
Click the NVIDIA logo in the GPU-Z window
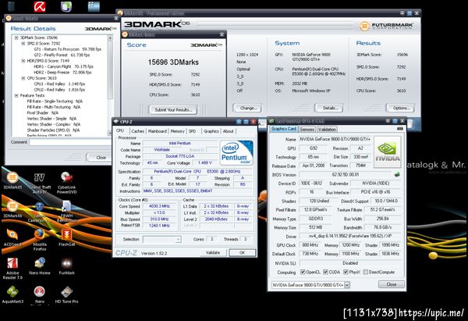(387, 152)
